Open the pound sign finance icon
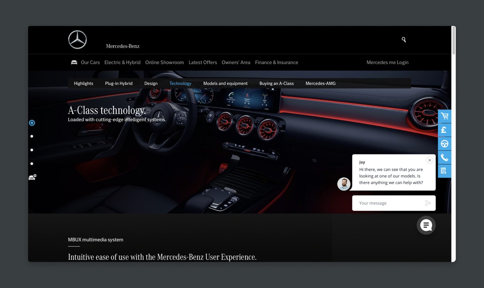Image resolution: width=484 pixels, height=288 pixels. coord(444,130)
